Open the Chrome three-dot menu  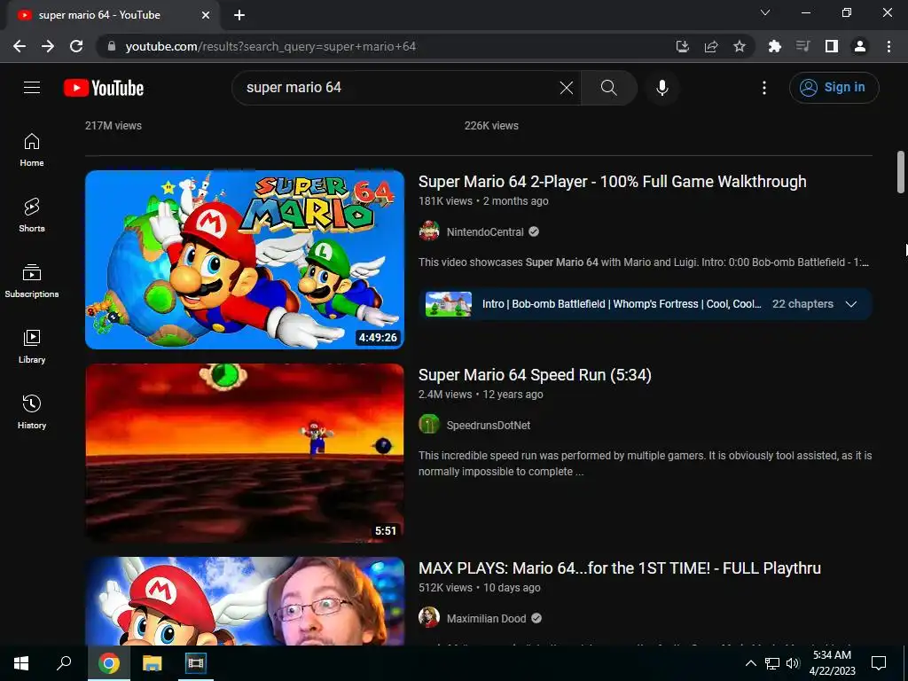888,46
